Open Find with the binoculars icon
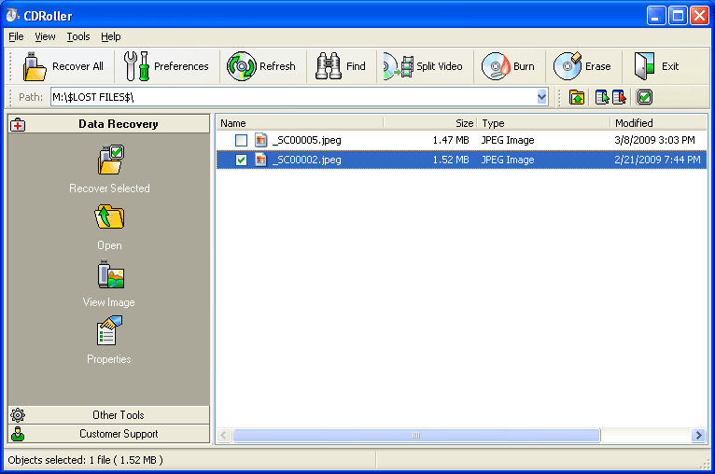The image size is (715, 474). tap(328, 66)
